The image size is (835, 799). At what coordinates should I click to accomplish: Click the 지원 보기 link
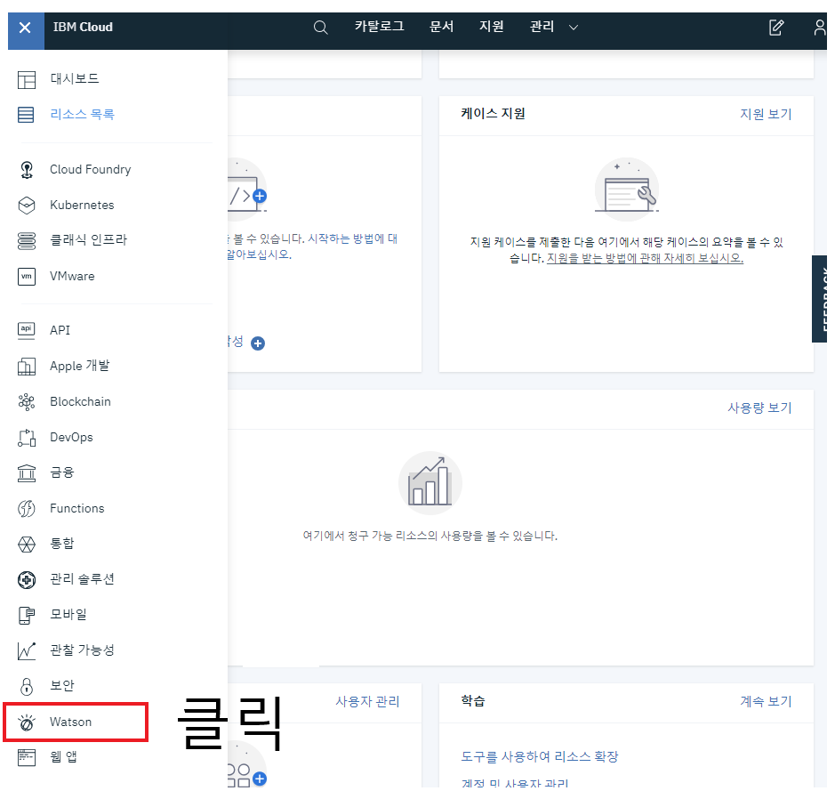[766, 114]
